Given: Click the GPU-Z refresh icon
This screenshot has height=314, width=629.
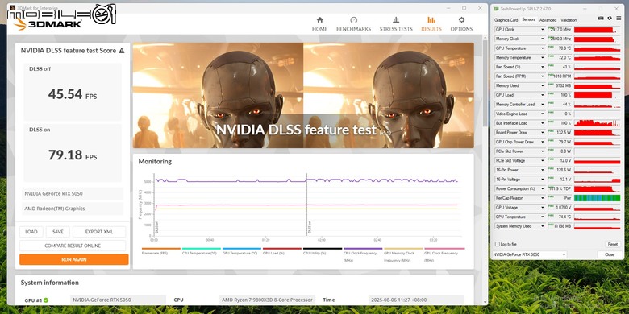Looking at the screenshot, I should (x=610, y=19).
